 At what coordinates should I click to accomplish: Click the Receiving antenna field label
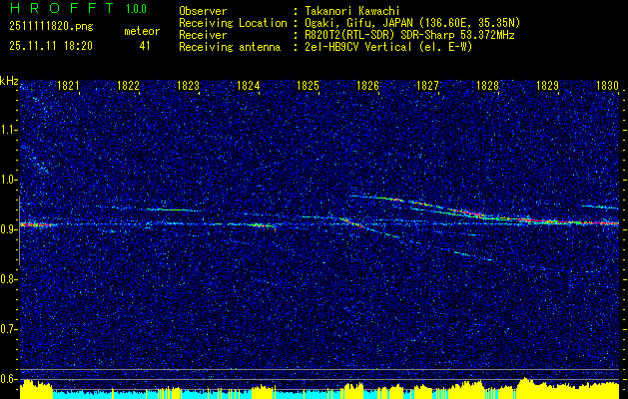pyautogui.click(x=230, y=47)
